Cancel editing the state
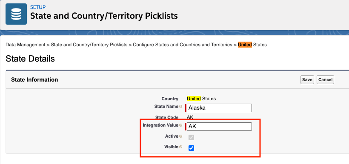 click(325, 80)
